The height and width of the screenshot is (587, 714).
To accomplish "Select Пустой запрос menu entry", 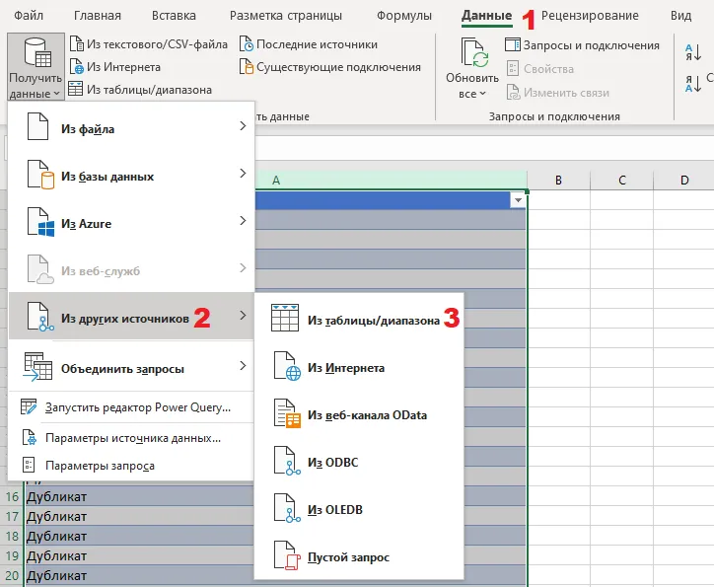I will pos(347,557).
